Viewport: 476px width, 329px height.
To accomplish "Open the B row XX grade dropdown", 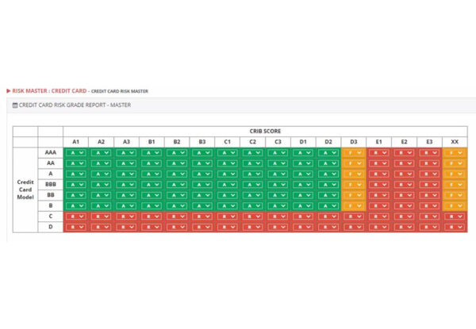I will [x=454, y=206].
